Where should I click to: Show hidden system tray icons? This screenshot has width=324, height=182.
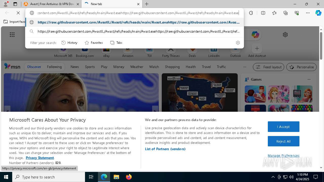pyautogui.click(x=273, y=177)
